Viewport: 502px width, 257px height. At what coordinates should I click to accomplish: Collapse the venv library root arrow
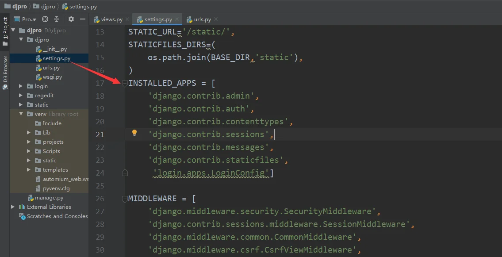pos(21,114)
